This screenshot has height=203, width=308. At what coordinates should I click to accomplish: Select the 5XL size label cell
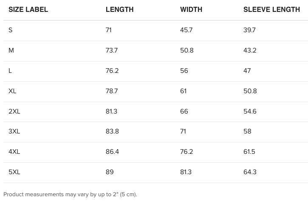[14, 172]
